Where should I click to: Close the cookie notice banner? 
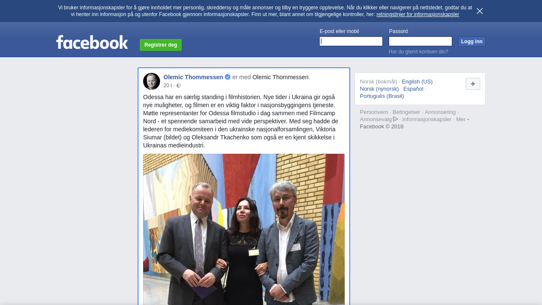(480, 11)
